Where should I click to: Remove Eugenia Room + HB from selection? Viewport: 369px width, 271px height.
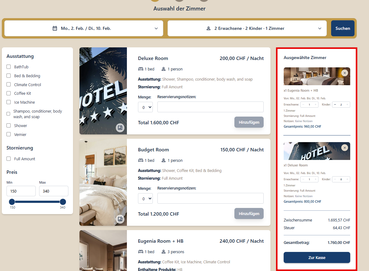(345, 73)
